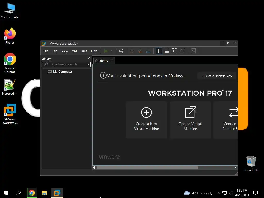Open the Help menu
Image resolution: width=264 pixels, height=198 pixels.
pos(94,51)
